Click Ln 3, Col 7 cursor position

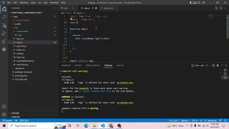click(x=174, y=120)
